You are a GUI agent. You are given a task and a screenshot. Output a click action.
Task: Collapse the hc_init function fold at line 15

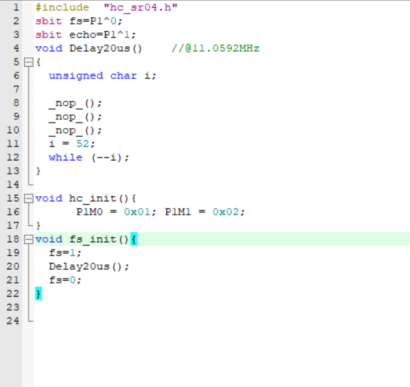[29, 198]
